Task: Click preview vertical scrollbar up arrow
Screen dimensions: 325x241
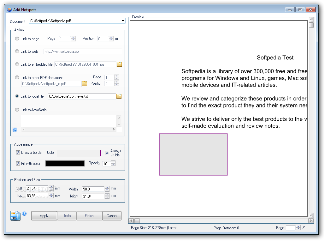Action: click(311, 19)
